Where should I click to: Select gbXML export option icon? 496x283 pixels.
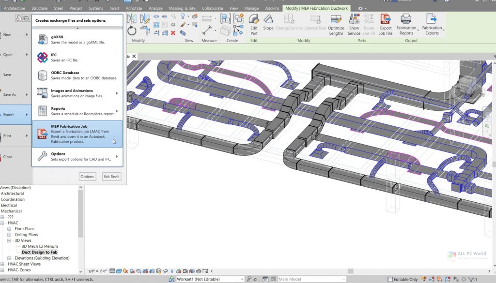tap(43, 40)
